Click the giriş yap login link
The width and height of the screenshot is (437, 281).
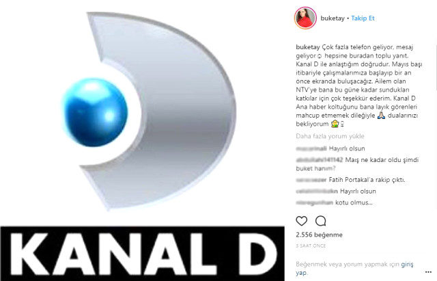pos(354,269)
